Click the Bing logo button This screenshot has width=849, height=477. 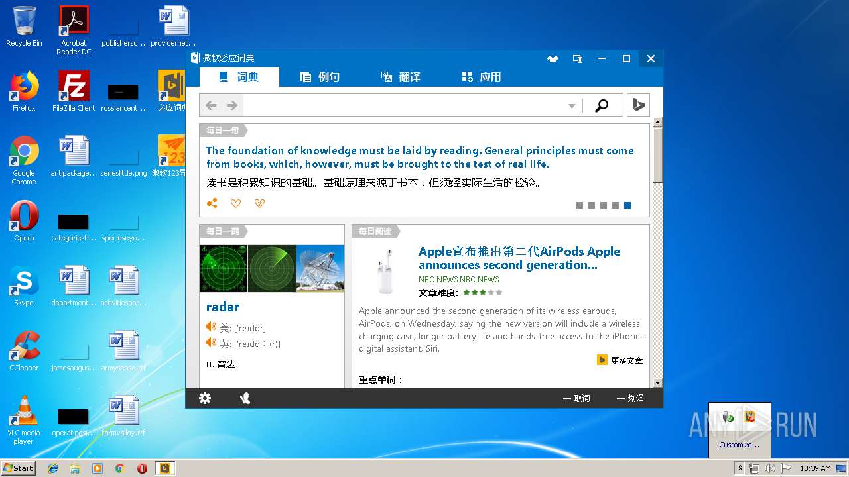point(638,105)
